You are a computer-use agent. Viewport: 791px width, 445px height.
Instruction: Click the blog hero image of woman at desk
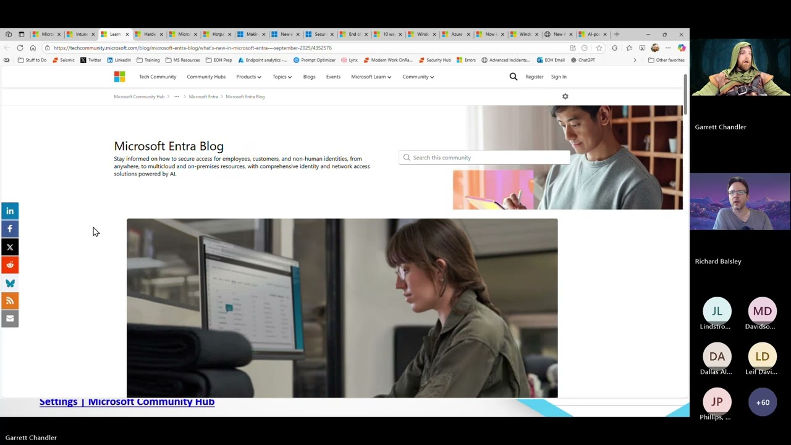[342, 308]
